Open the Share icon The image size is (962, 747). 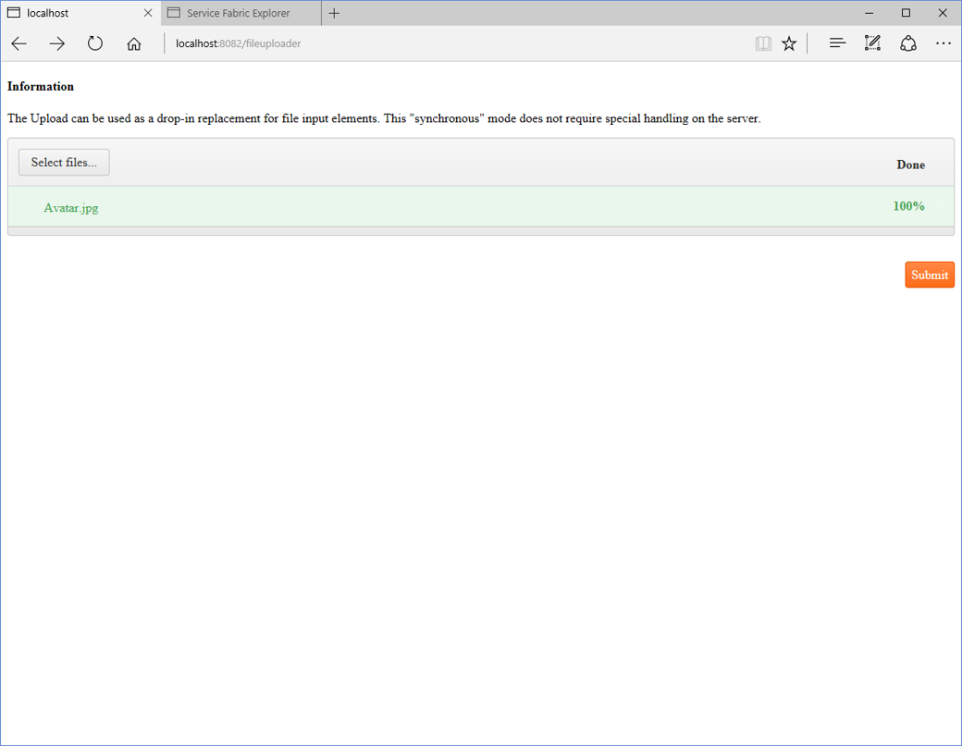pos(908,43)
